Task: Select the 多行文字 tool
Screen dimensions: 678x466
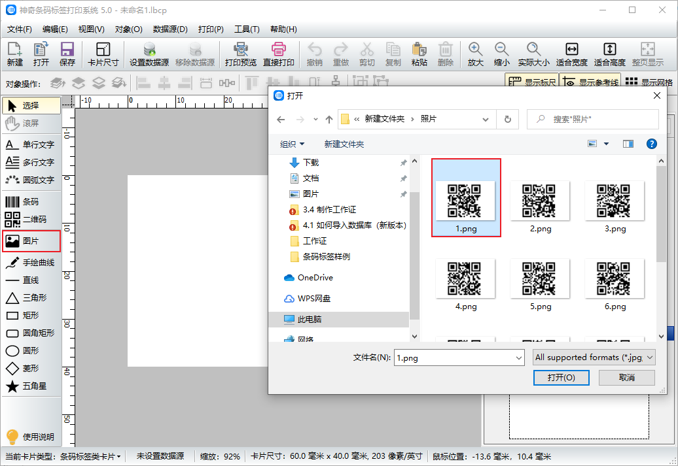Action: coord(31,162)
